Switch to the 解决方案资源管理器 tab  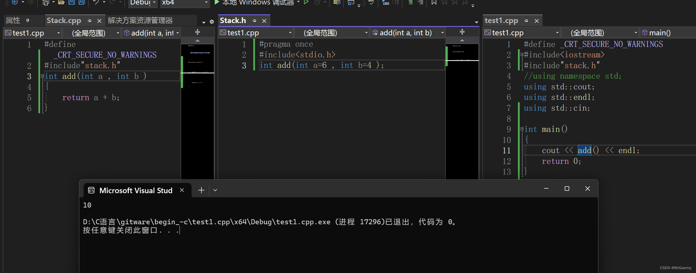[140, 20]
